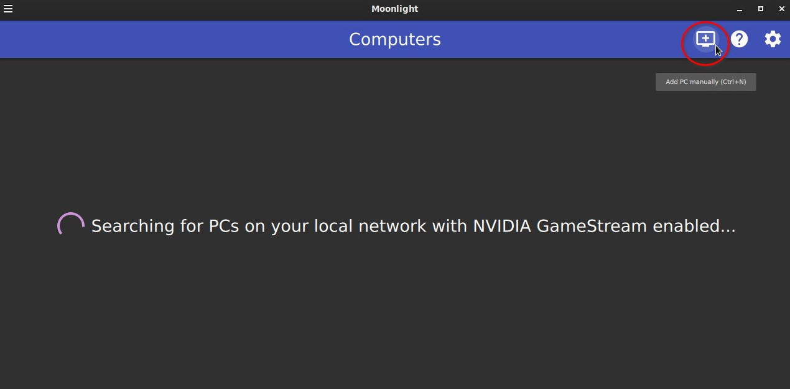Viewport: 790px width, 389px height.
Task: Click the word 'enabled...' ending the message
Action: tap(694, 226)
